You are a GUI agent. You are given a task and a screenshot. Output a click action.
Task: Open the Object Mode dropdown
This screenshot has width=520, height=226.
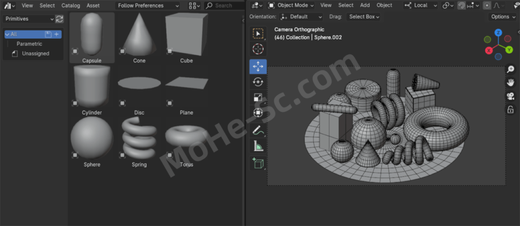tap(291, 6)
